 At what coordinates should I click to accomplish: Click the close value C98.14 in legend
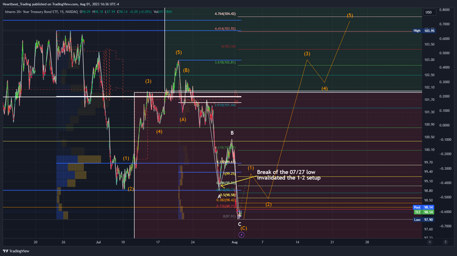(122, 12)
